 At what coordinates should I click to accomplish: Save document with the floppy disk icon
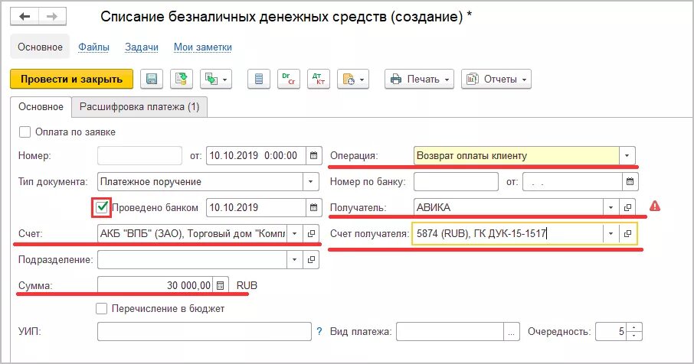(152, 79)
